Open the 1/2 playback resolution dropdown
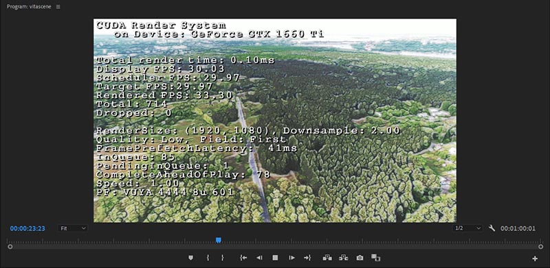 468,228
